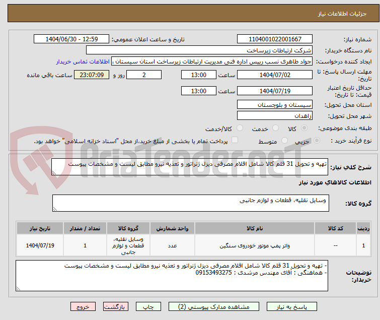
Task: Click the چاپ print button
Action: click(148, 307)
